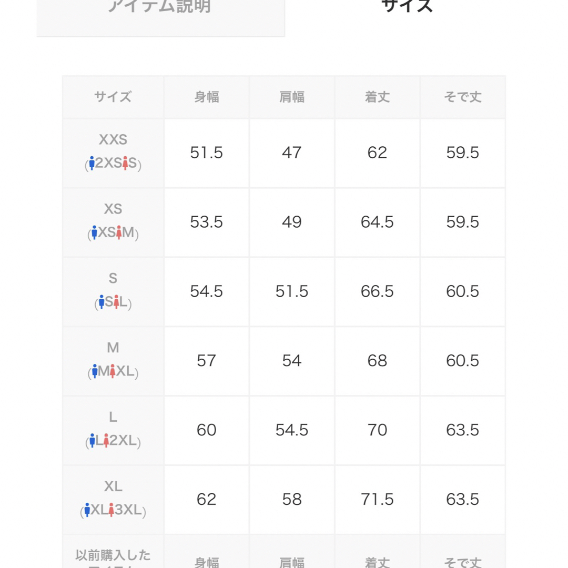Click the red female icon in XL row
568x568 pixels.
pos(111,510)
